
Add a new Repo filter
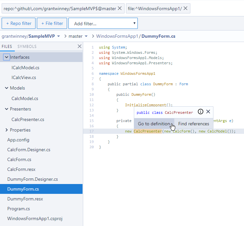point(19,23)
